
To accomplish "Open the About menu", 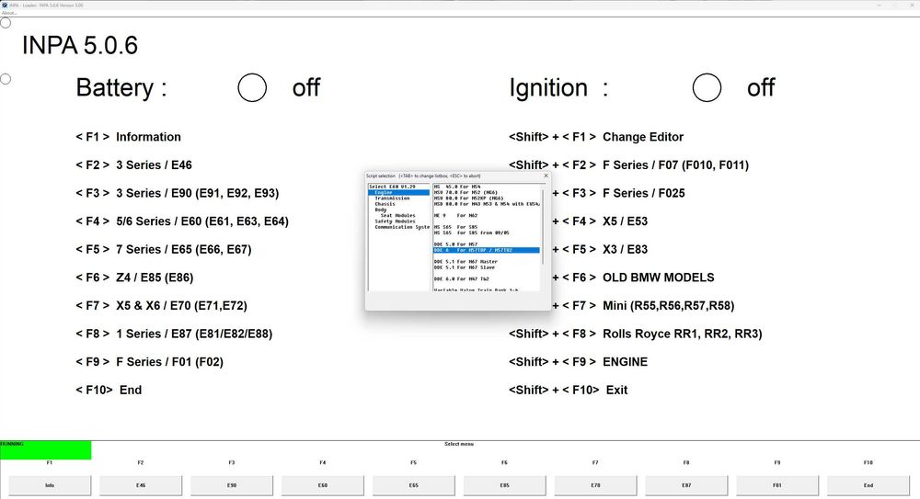I will pos(9,13).
